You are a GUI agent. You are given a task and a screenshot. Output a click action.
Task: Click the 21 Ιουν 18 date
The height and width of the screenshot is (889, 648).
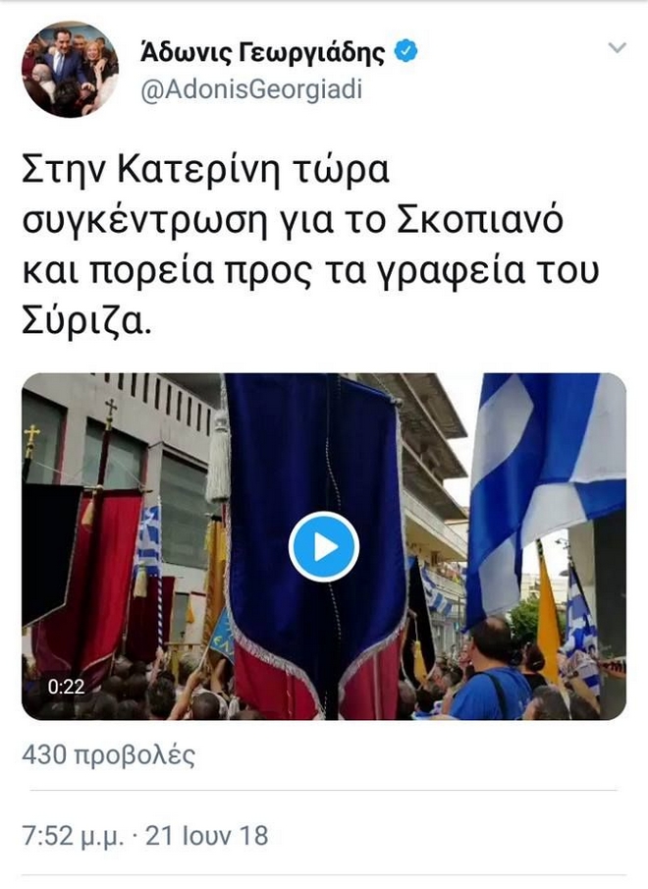tap(207, 836)
